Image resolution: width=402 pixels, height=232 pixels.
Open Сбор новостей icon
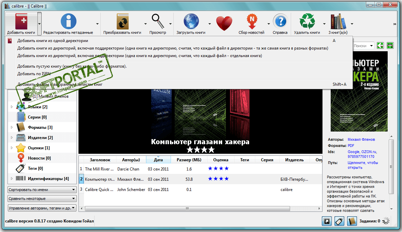[x=252, y=21]
